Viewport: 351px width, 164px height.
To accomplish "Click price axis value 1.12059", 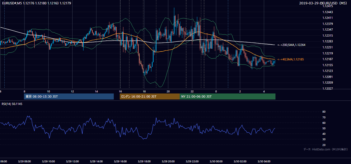I will pos(328,83).
